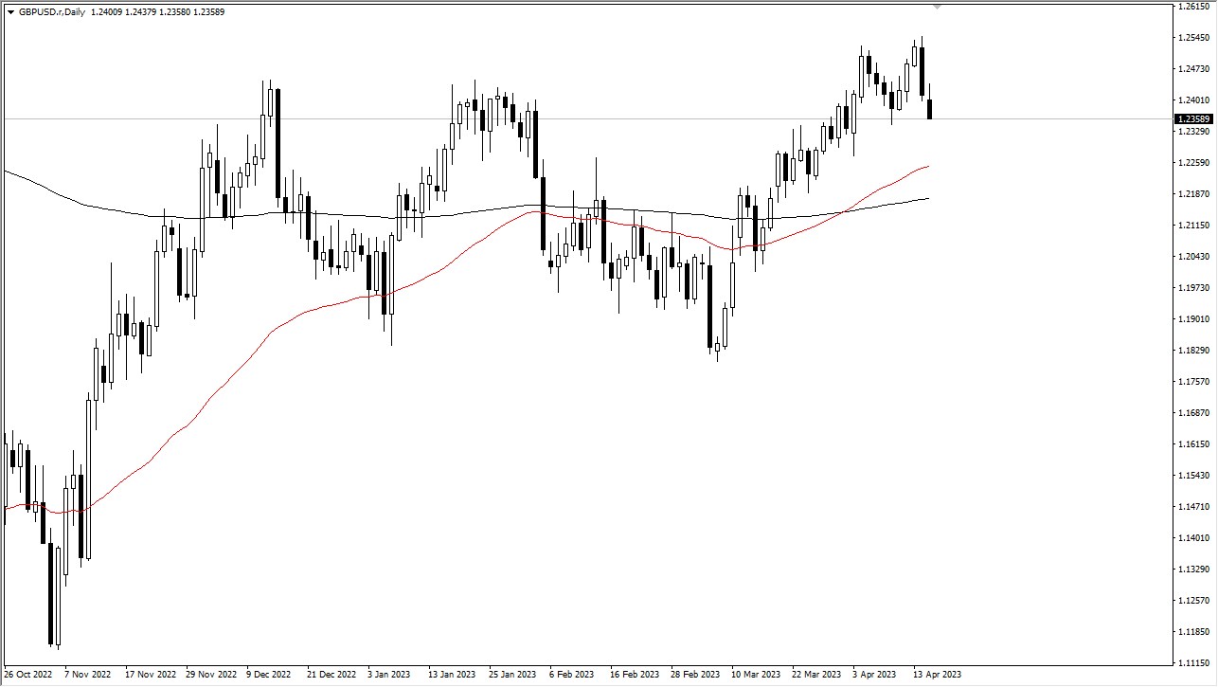Click the 1.21870 price axis level

coord(1194,194)
